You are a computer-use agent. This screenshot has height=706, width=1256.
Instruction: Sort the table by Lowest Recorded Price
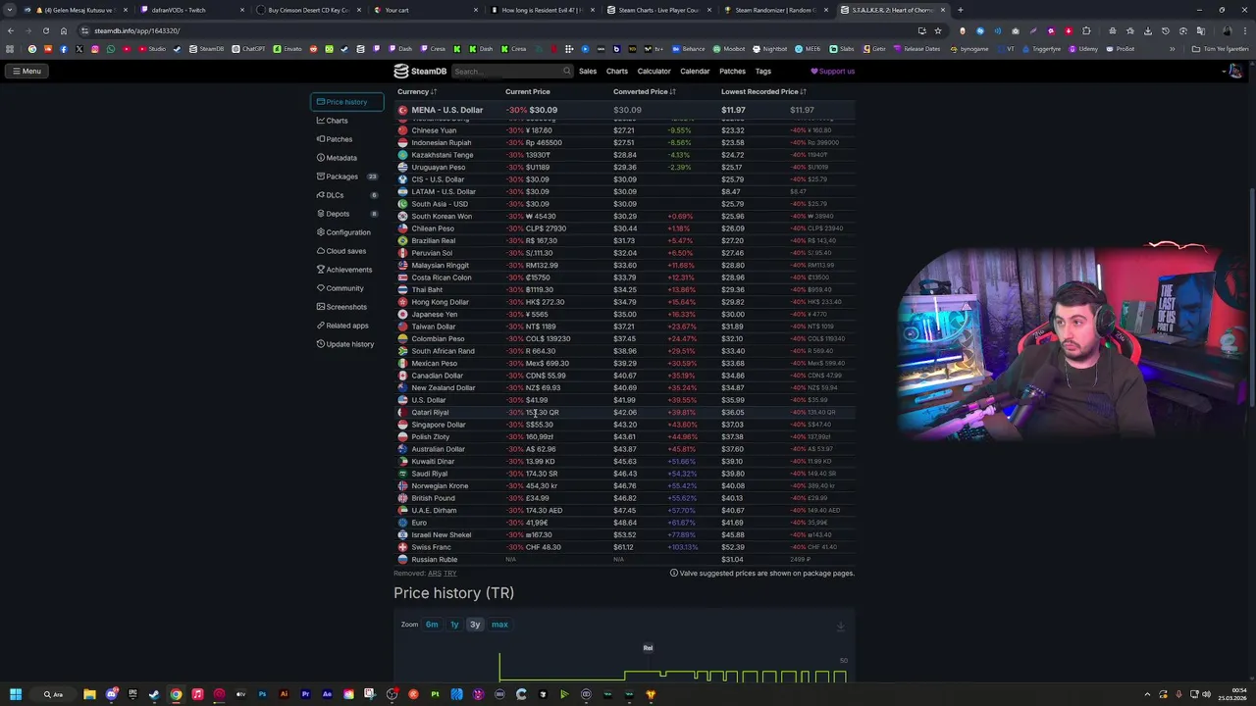point(763,92)
